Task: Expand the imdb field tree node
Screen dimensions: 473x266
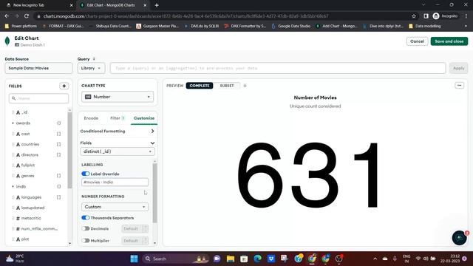Action: [13, 186]
